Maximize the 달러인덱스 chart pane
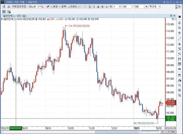 tap(171, 16)
